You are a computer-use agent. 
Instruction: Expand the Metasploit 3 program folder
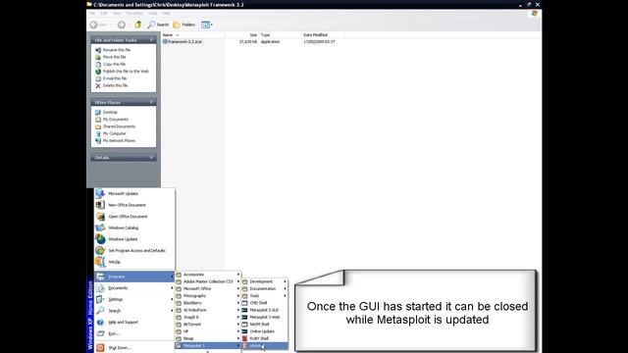click(208, 346)
